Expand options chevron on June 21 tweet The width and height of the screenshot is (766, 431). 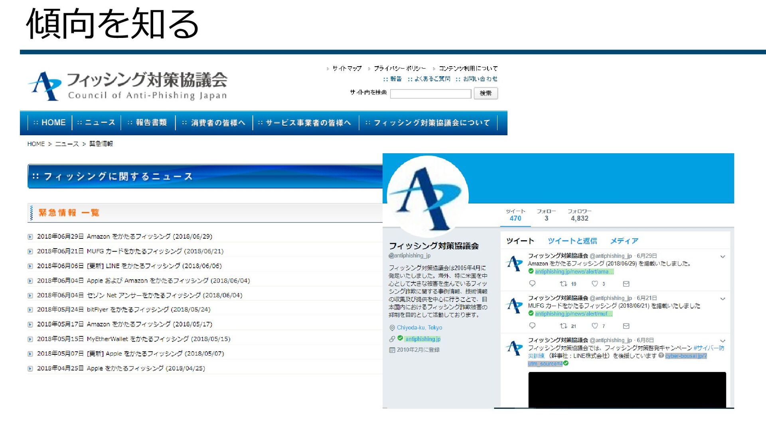tap(723, 299)
